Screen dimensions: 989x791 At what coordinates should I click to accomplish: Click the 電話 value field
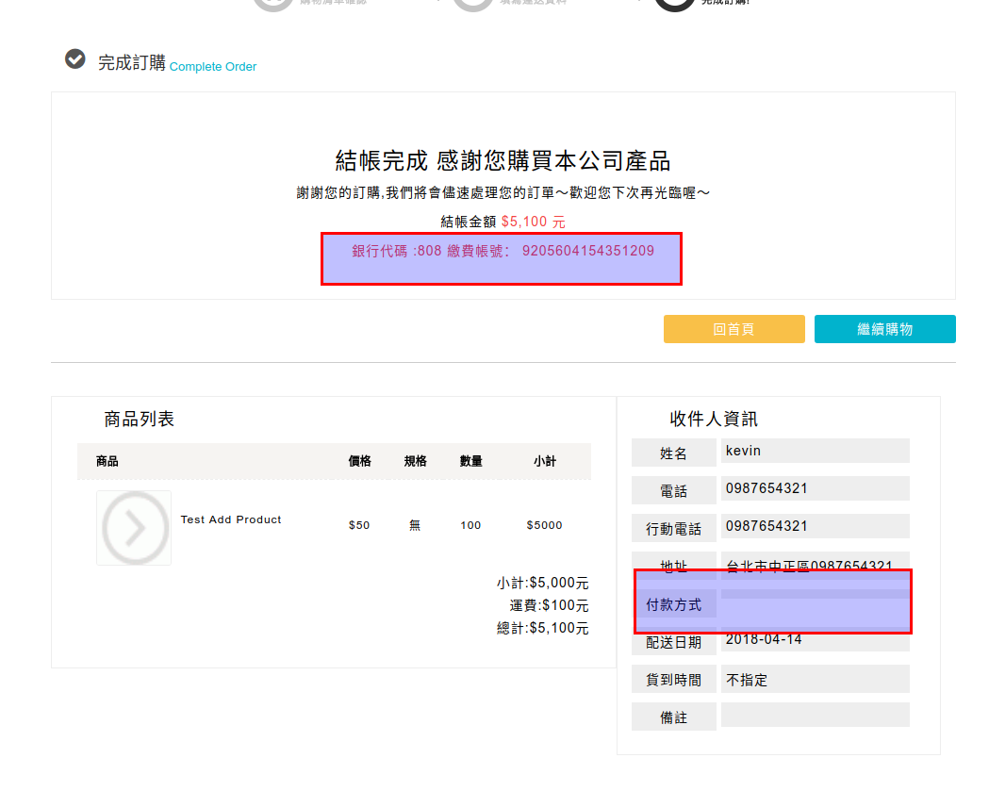[815, 488]
